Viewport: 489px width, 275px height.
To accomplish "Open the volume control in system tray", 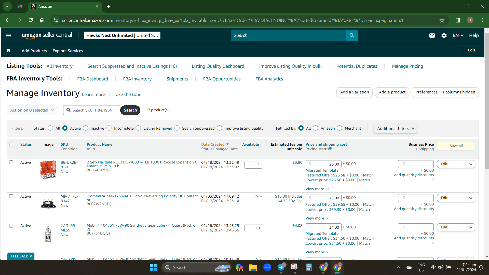I will click(441, 267).
